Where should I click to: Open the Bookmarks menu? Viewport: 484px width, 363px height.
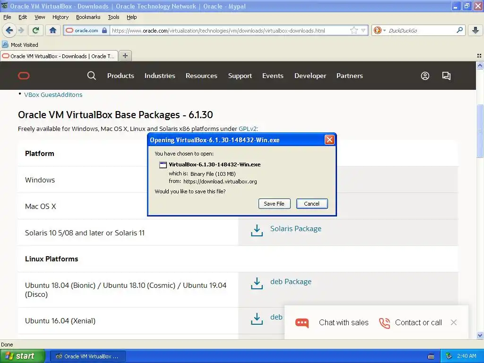[88, 17]
